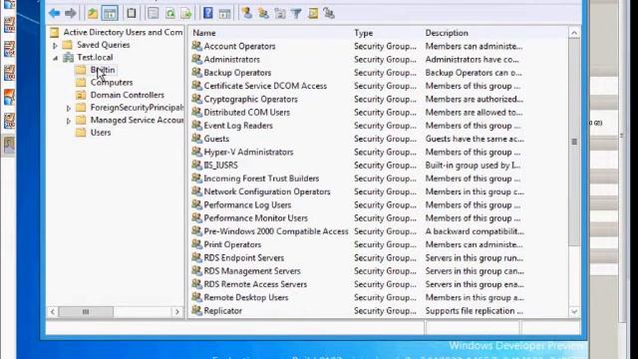This screenshot has height=359, width=638.
Task: Click the Saved Queries label in the tree
Action: (x=104, y=45)
